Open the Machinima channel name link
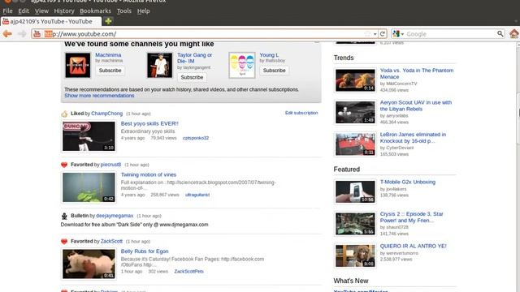 (x=108, y=55)
